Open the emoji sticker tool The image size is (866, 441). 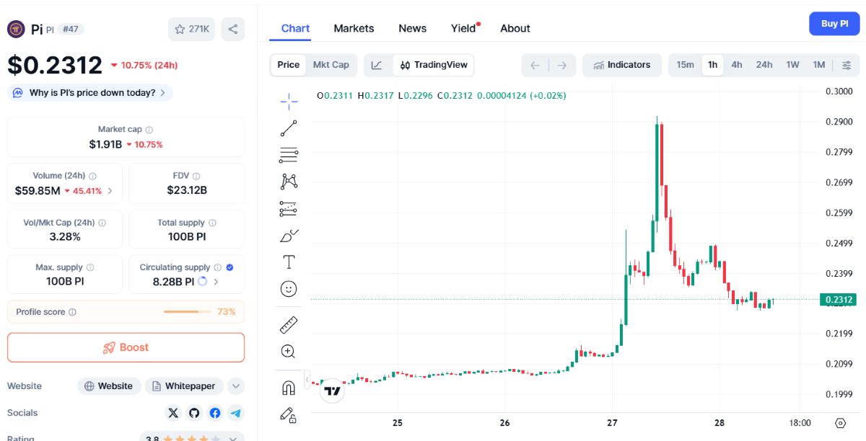pyautogui.click(x=289, y=289)
